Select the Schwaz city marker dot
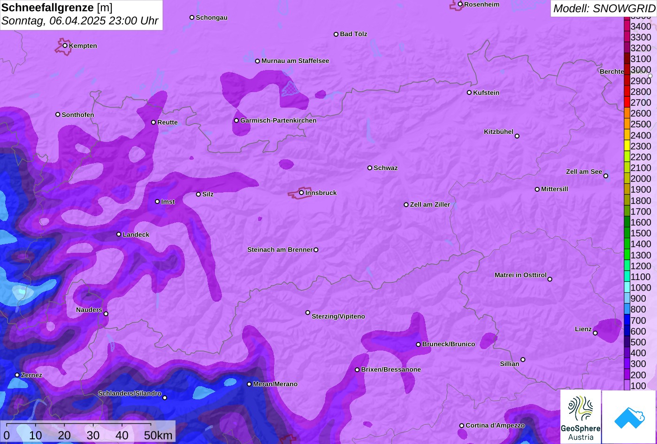The width and height of the screenshot is (657, 444). point(370,168)
